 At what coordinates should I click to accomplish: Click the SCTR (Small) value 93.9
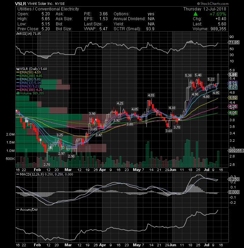(150, 29)
